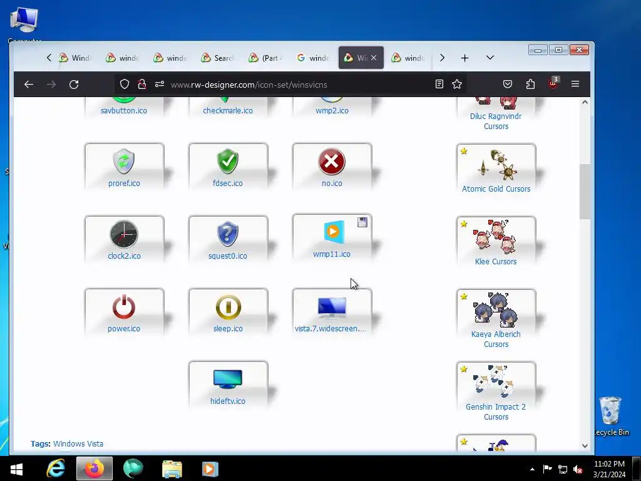641x481 pixels.
Task: Click the uBlock Origin extension icon
Action: click(553, 83)
